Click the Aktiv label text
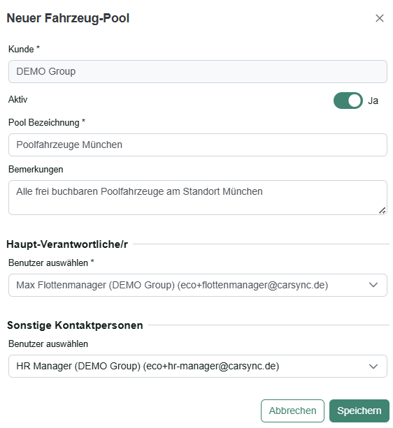393x428 pixels. [17, 99]
